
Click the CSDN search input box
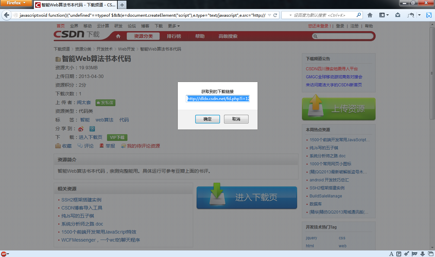[x=342, y=36]
